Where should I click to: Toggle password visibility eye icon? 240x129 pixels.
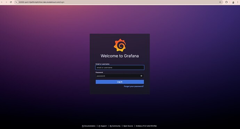pyautogui.click(x=141, y=76)
